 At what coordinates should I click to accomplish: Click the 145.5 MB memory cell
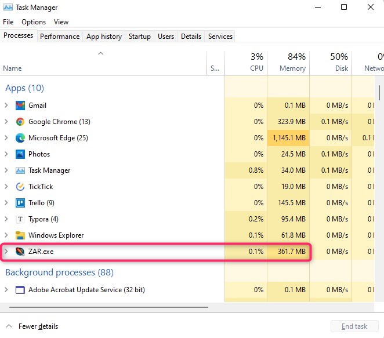coord(288,203)
